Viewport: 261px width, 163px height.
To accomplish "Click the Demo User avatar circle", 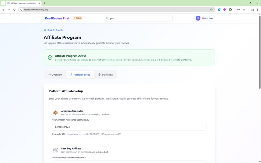I will [x=198, y=18].
